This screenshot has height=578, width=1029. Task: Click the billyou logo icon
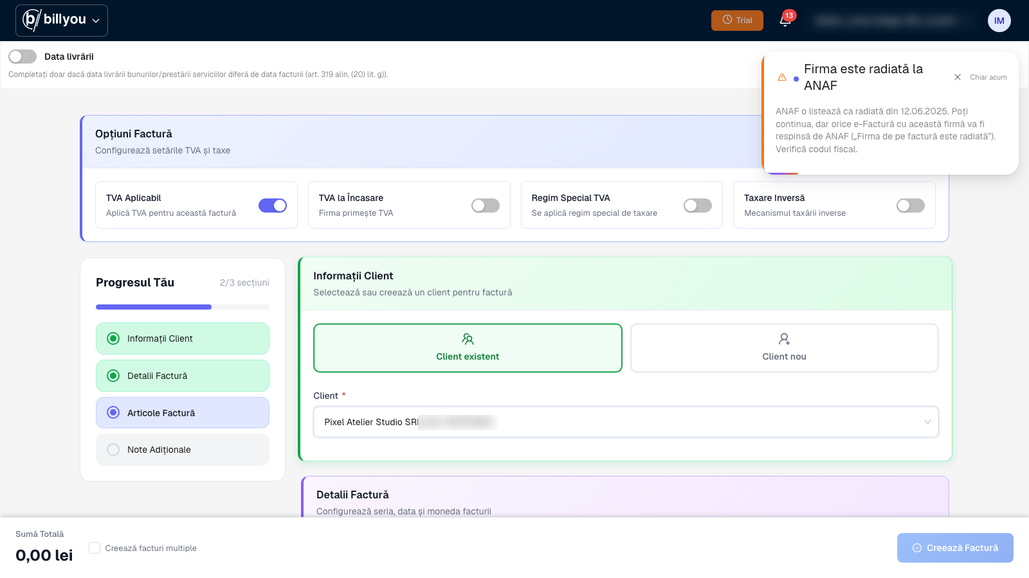click(32, 20)
